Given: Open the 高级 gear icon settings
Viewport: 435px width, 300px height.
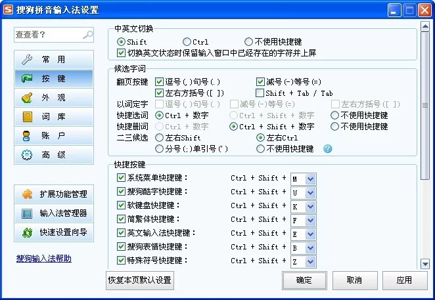Looking at the screenshot, I should coord(27,155).
